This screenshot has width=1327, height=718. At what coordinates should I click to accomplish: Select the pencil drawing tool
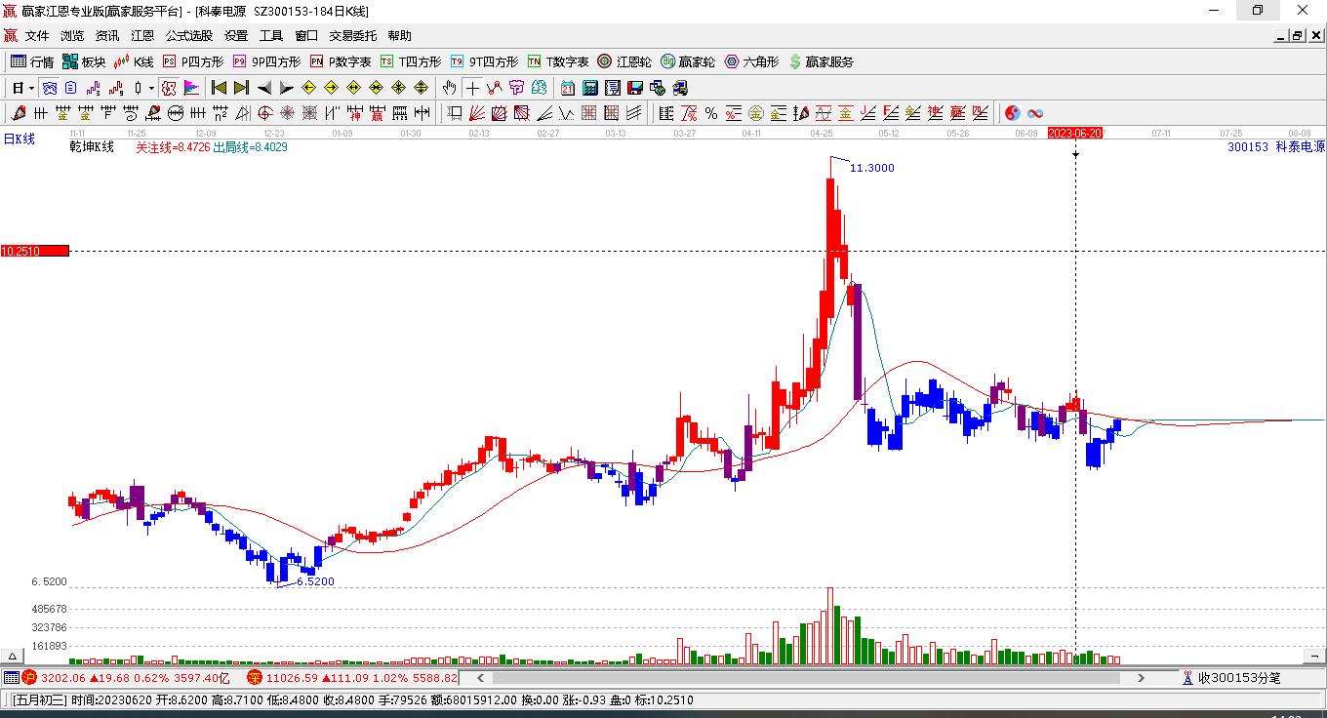17,113
